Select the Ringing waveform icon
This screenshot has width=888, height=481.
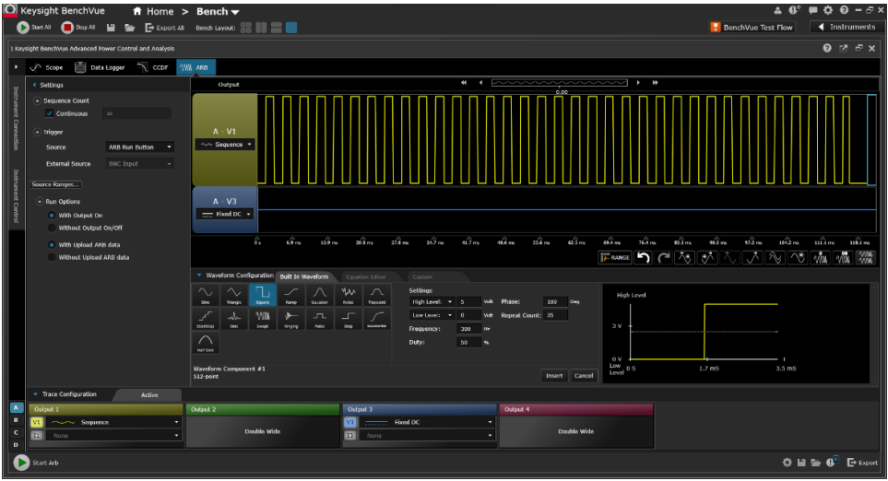pyautogui.click(x=291, y=319)
